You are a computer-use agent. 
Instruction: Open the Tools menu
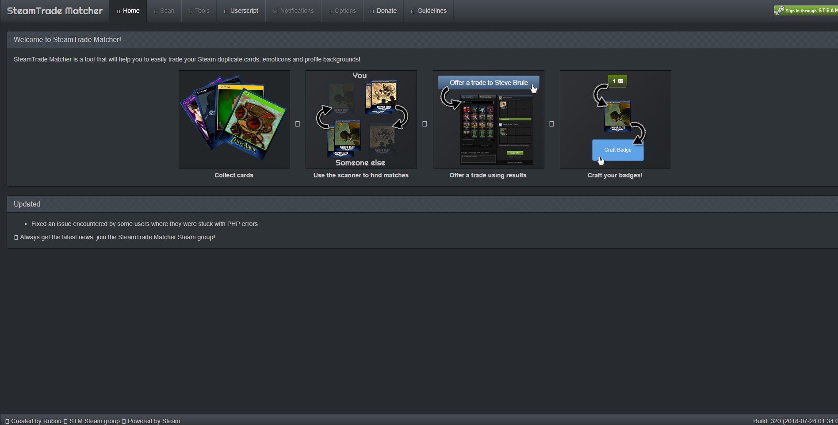[x=199, y=11]
